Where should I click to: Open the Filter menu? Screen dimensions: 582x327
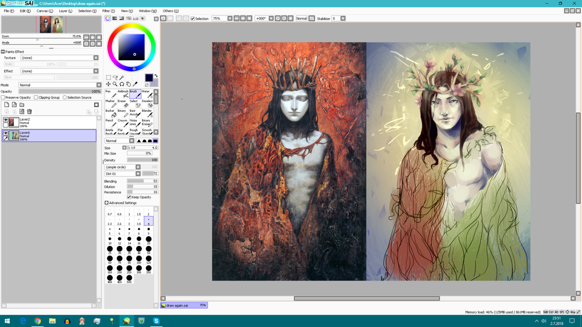pos(109,11)
